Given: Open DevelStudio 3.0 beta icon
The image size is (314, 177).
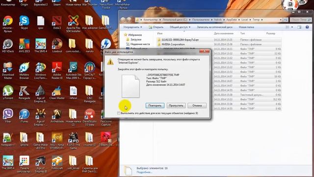Looking at the screenshot, I should point(89,117).
